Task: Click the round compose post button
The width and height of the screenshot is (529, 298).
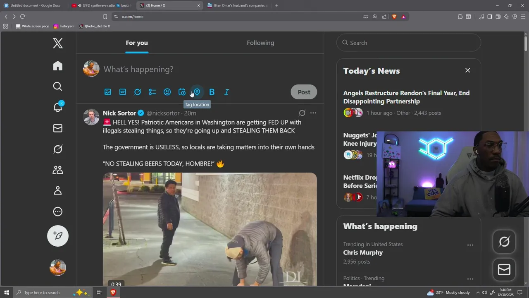Action: [58, 236]
